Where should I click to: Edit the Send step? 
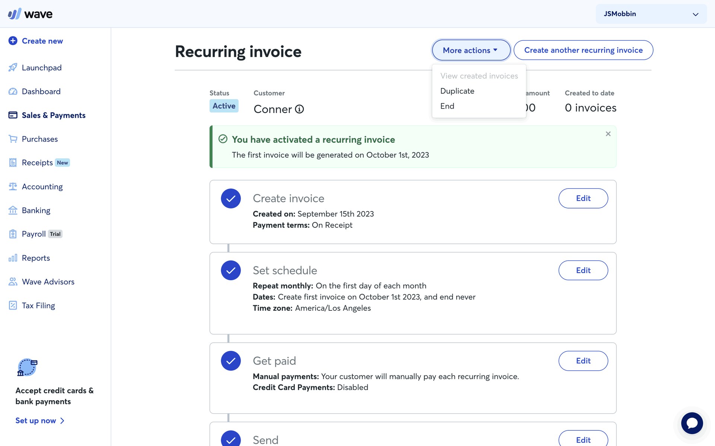coord(583,439)
